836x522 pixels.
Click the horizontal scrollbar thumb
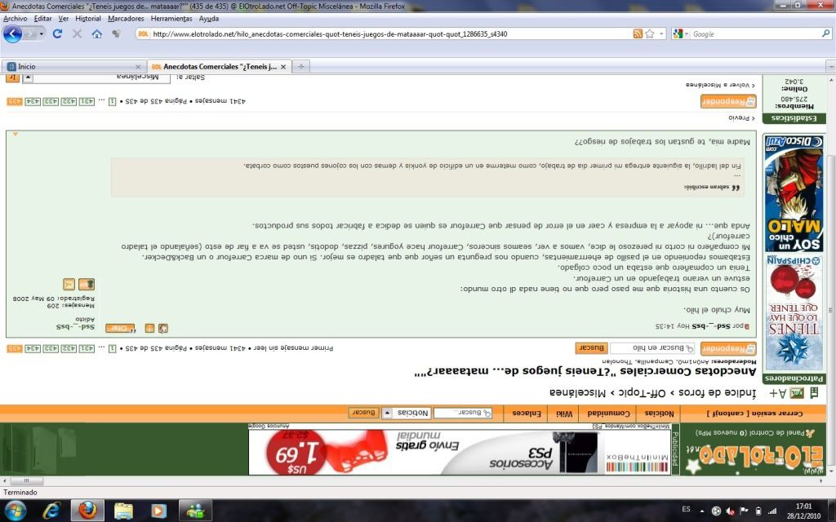pyautogui.click(x=25, y=480)
